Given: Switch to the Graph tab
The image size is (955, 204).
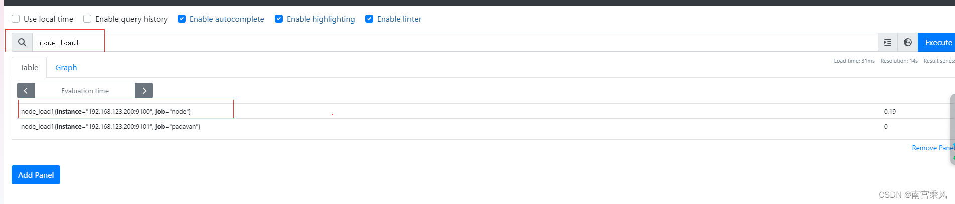Looking at the screenshot, I should [x=66, y=67].
